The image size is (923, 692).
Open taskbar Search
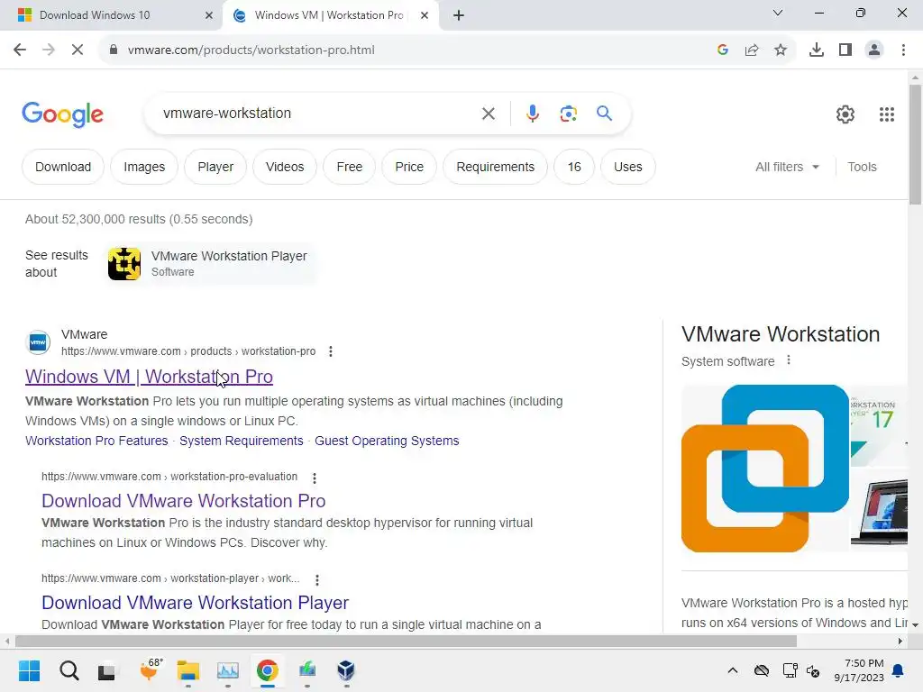point(69,670)
